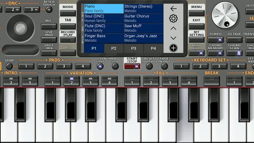Open the gear settings icon in the display
This screenshot has height=143, width=254.
click(173, 19)
